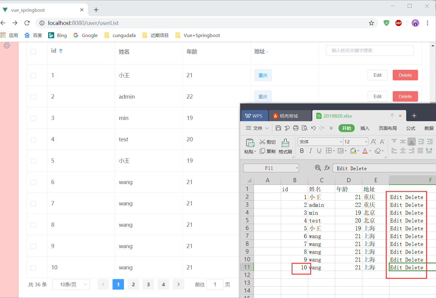Click the 重庆 address tag for id 1

pos(263,75)
